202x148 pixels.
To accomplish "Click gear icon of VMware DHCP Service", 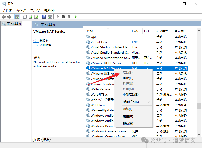I will (x=88, y=63).
